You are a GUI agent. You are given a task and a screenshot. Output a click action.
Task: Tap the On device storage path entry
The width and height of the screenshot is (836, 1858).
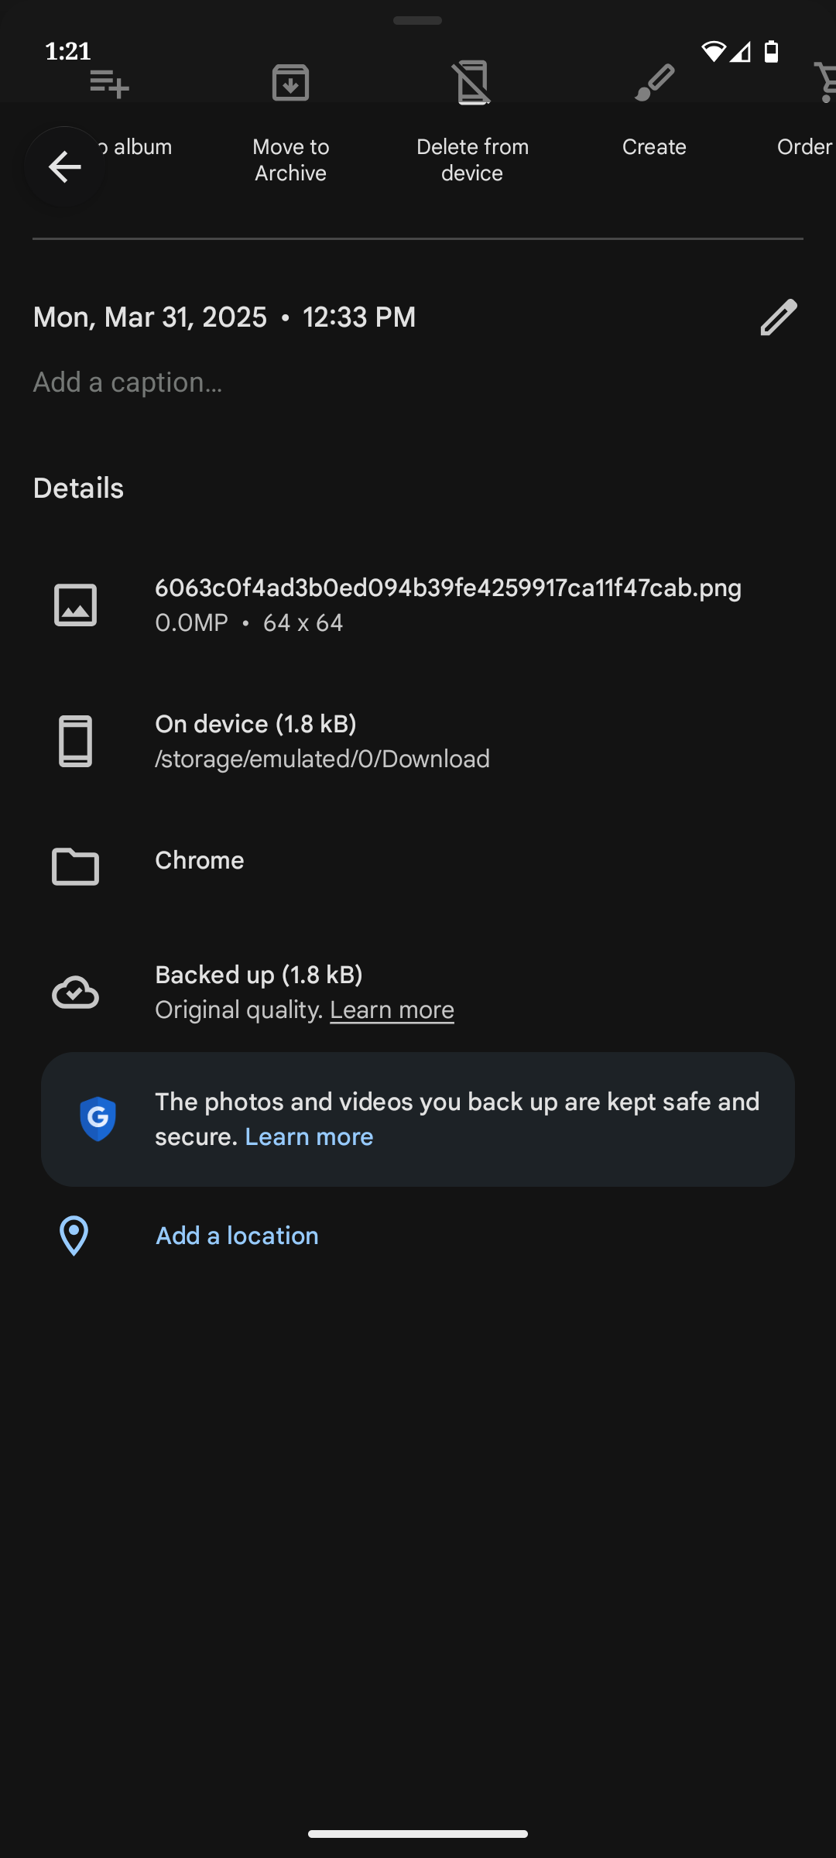coord(322,742)
